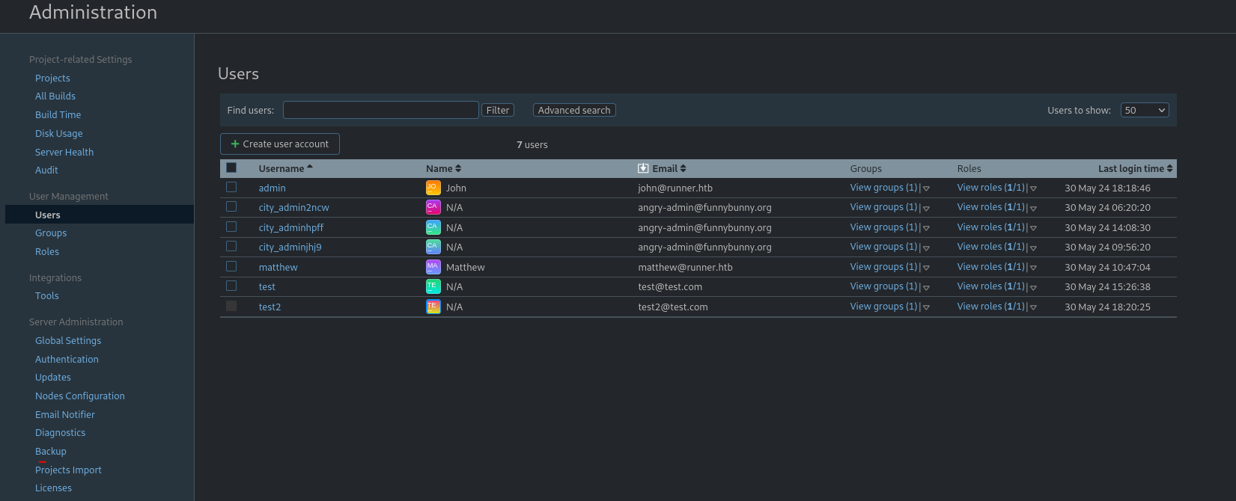Open the Users to show dropdown

point(1145,110)
